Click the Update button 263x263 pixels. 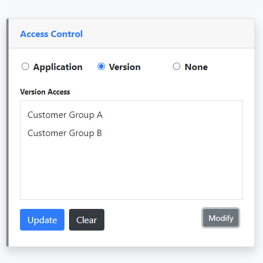pyautogui.click(x=42, y=220)
